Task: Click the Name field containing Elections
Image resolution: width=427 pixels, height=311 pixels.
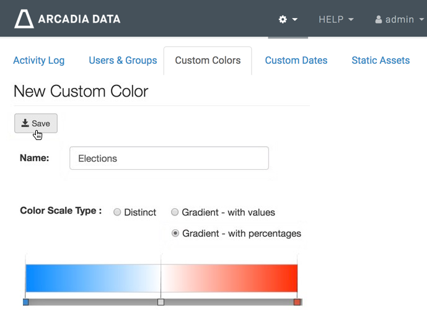Action: [x=169, y=158]
